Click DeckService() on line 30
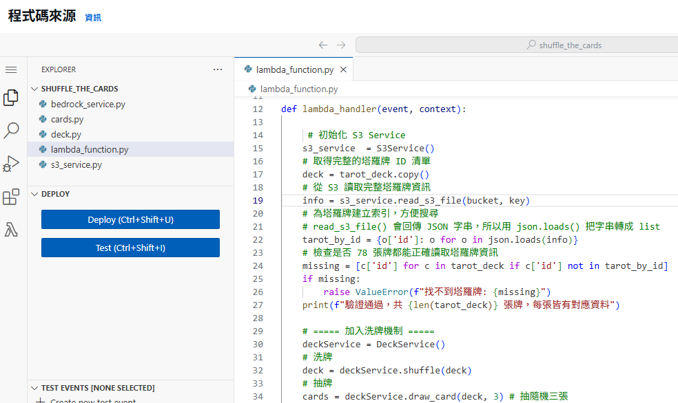Image resolution: width=678 pixels, height=403 pixels. (x=411, y=344)
